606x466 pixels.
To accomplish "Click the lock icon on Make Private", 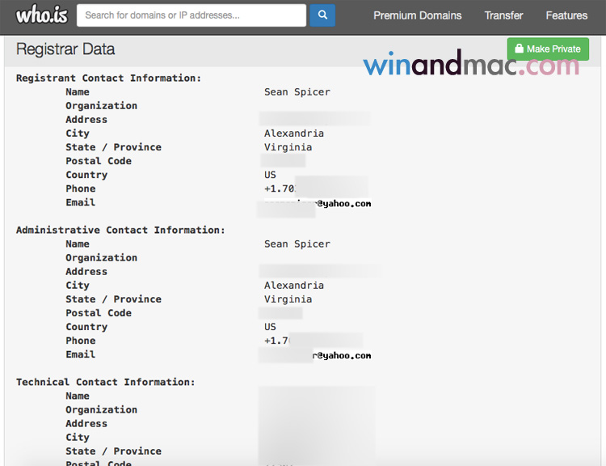I will coord(519,49).
